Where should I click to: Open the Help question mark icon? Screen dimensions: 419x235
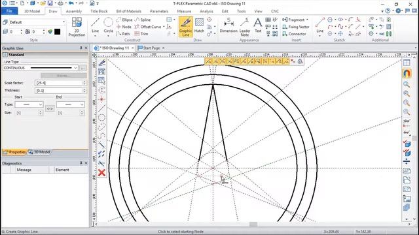(388, 11)
